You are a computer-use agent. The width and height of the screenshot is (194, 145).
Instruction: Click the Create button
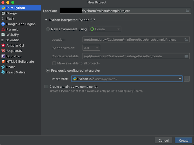tap(183, 140)
